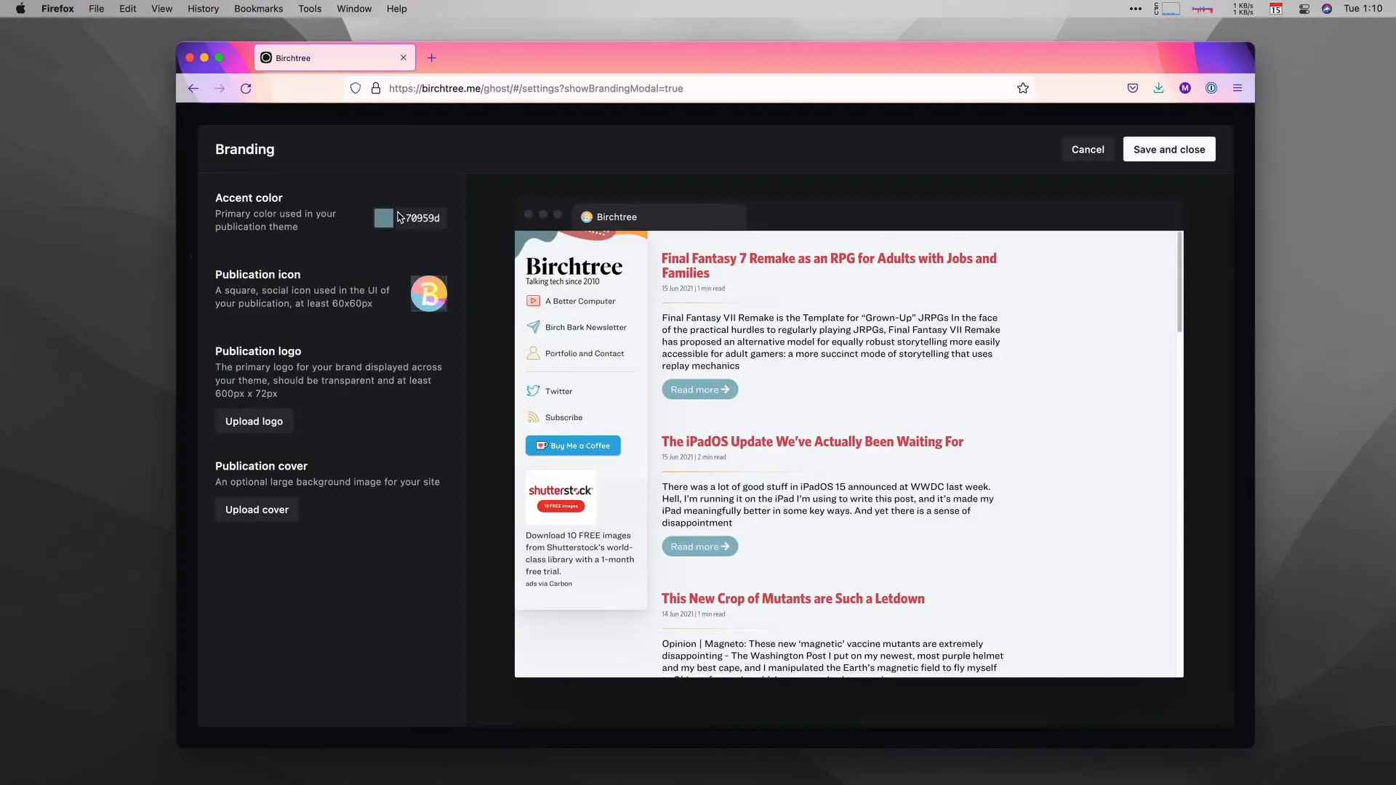Click the Birch Bark Newsletter paper plane icon
The width and height of the screenshot is (1396, 785).
[533, 327]
